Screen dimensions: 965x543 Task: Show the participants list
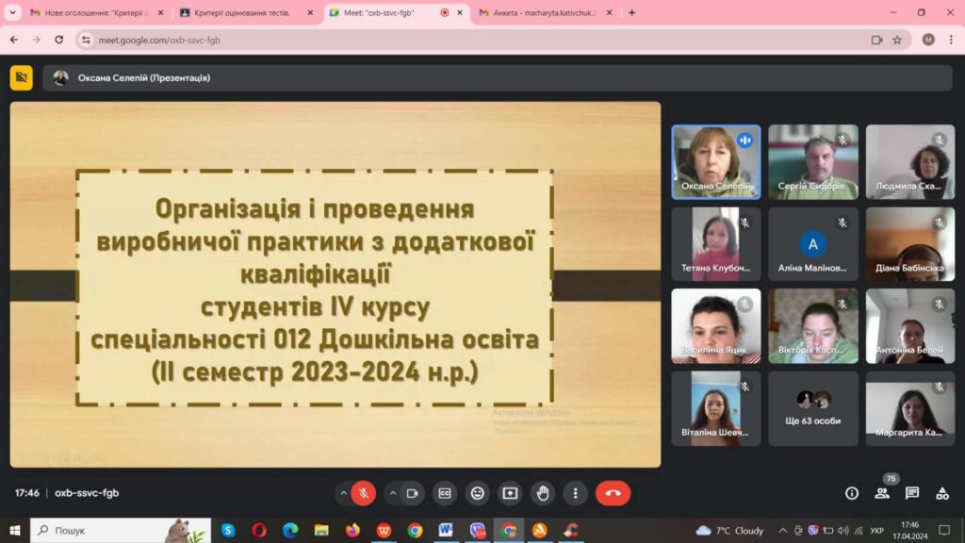[x=882, y=493]
